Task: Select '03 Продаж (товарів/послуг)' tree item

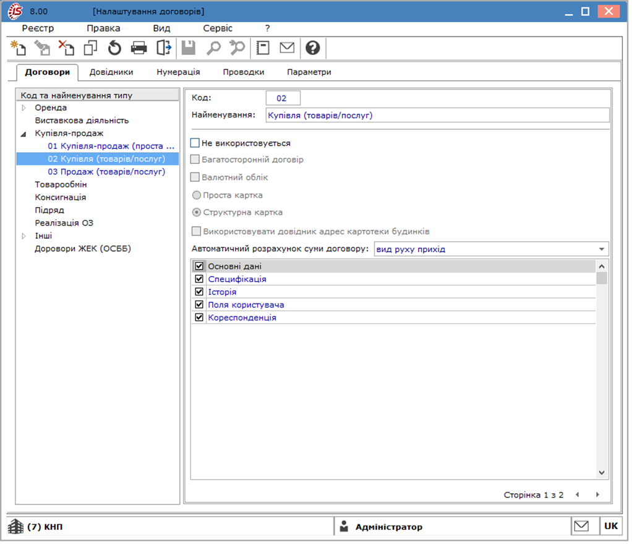Action: point(106,172)
